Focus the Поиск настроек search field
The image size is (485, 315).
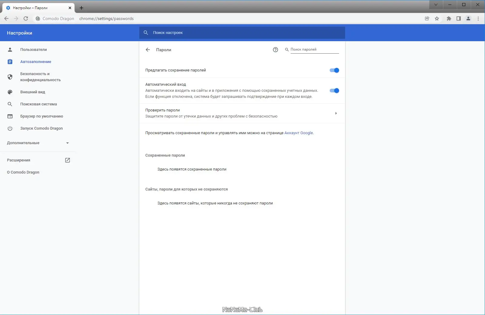[242, 33]
